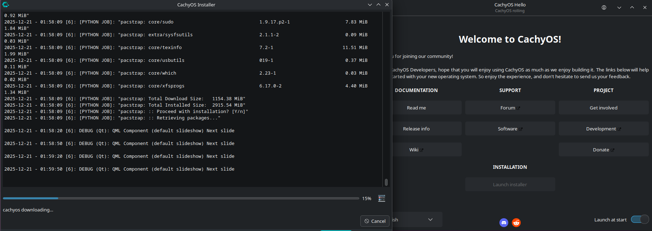Click the installer log scrollbar handle

pos(386,182)
